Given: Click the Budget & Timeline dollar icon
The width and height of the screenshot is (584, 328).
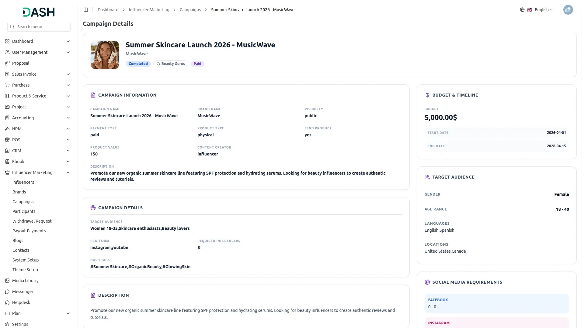Looking at the screenshot, I should 427,95.
